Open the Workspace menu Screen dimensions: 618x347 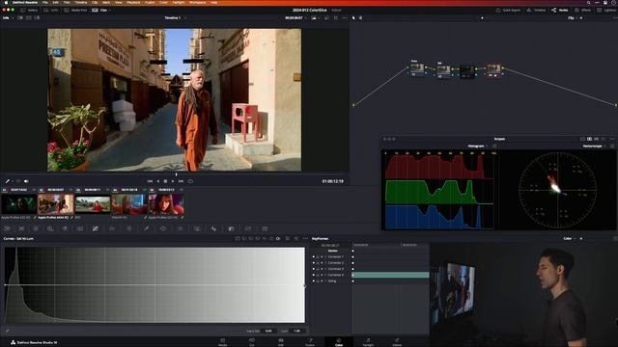click(197, 2)
